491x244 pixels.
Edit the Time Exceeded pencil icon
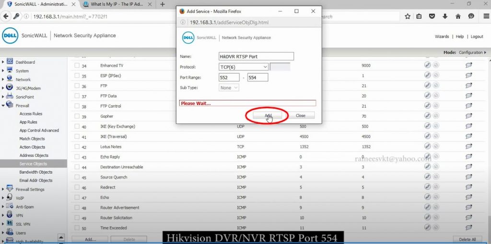pyautogui.click(x=427, y=227)
